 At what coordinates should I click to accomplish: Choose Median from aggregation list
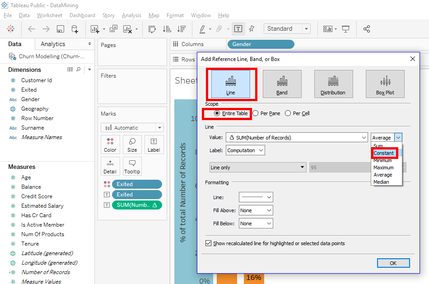(x=381, y=182)
